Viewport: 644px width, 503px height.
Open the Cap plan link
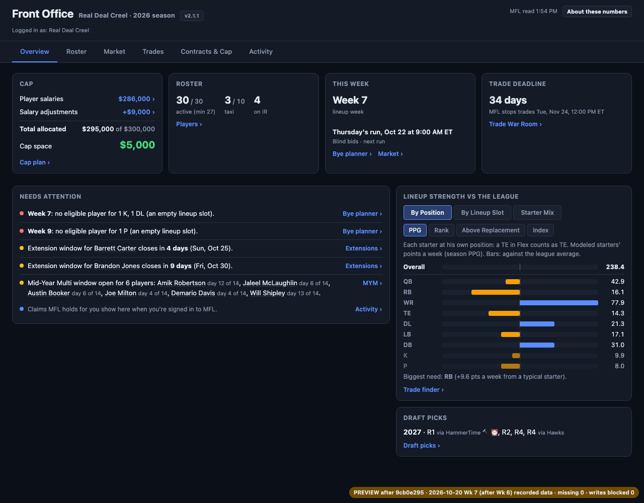[35, 162]
